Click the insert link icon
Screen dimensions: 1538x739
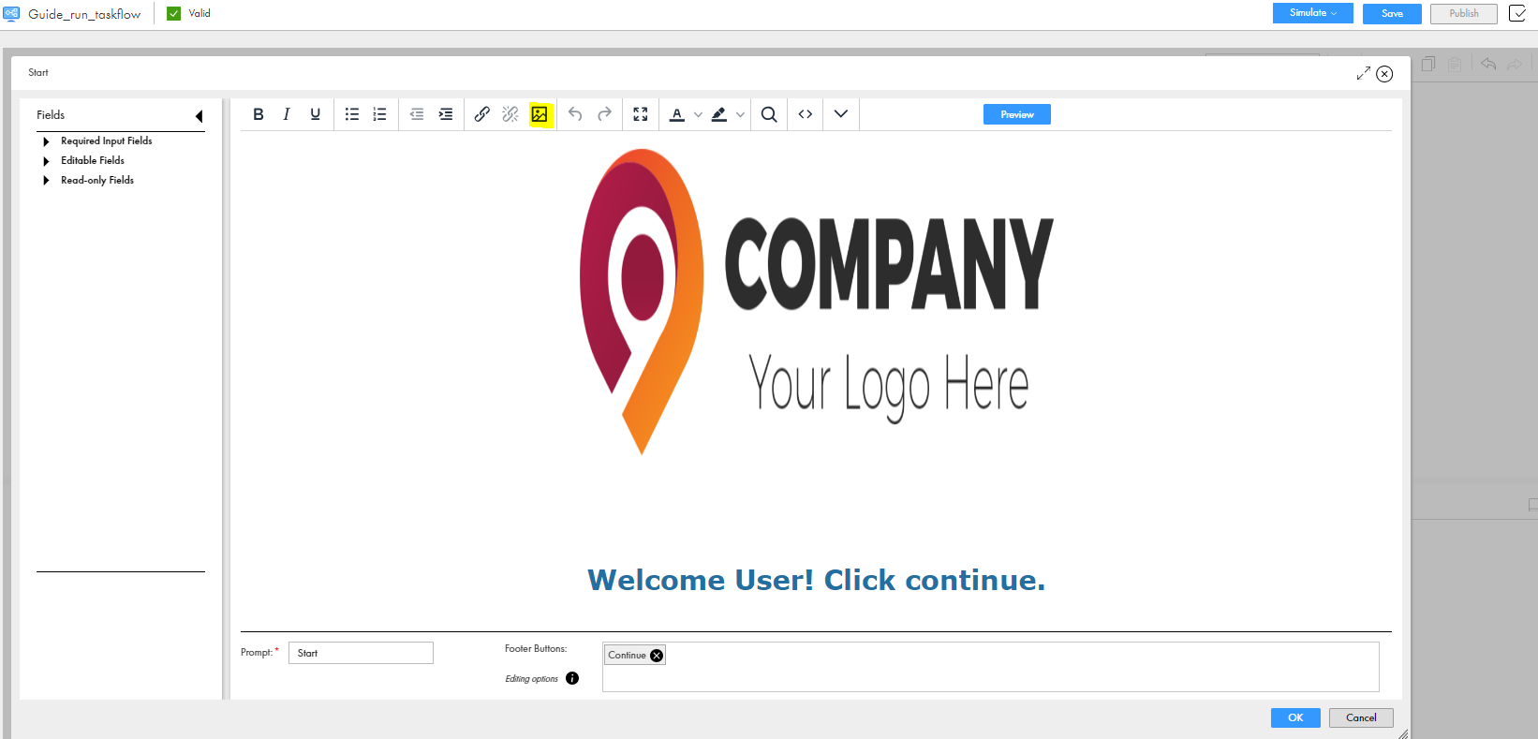481,114
